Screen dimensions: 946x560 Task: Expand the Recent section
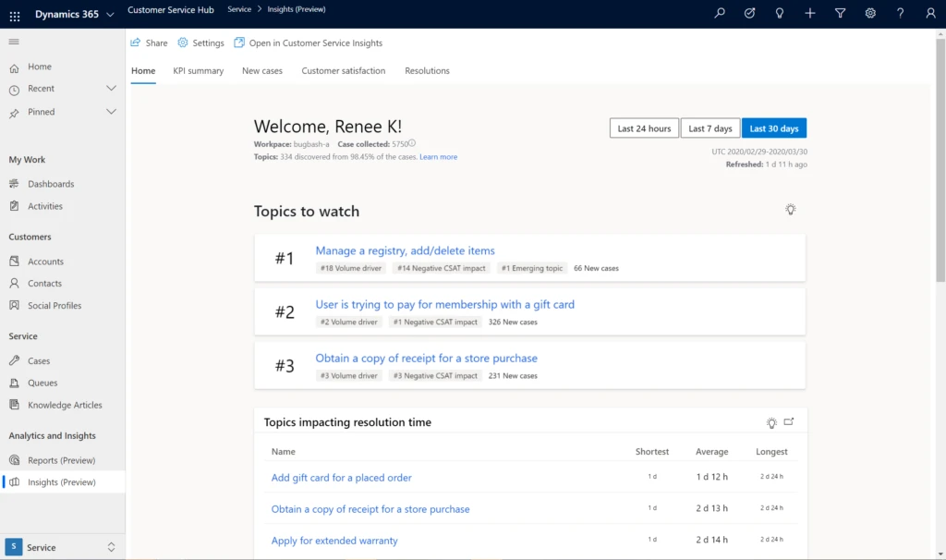(111, 88)
